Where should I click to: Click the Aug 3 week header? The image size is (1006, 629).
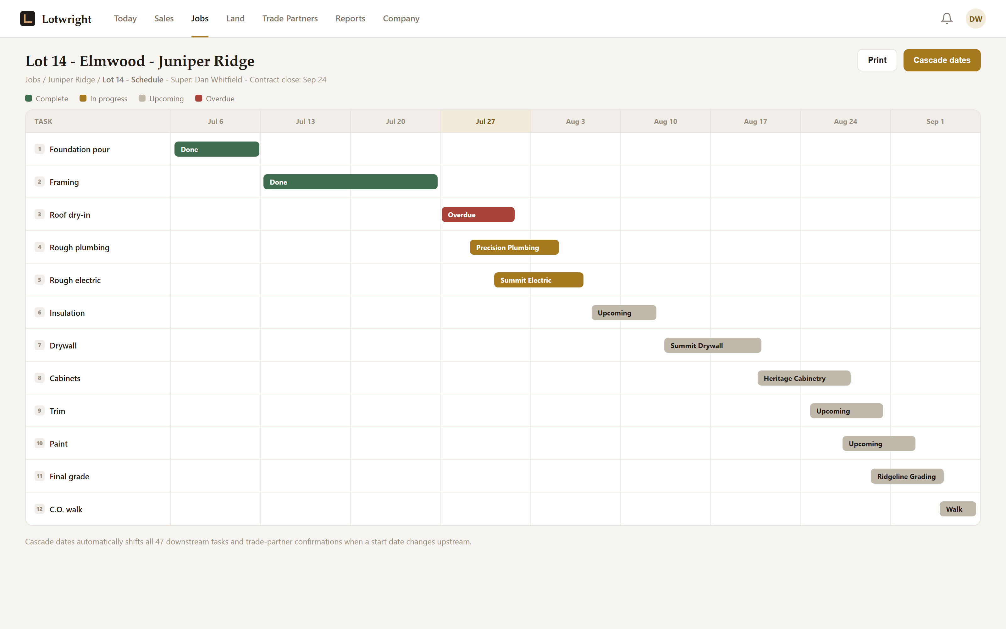tap(575, 121)
